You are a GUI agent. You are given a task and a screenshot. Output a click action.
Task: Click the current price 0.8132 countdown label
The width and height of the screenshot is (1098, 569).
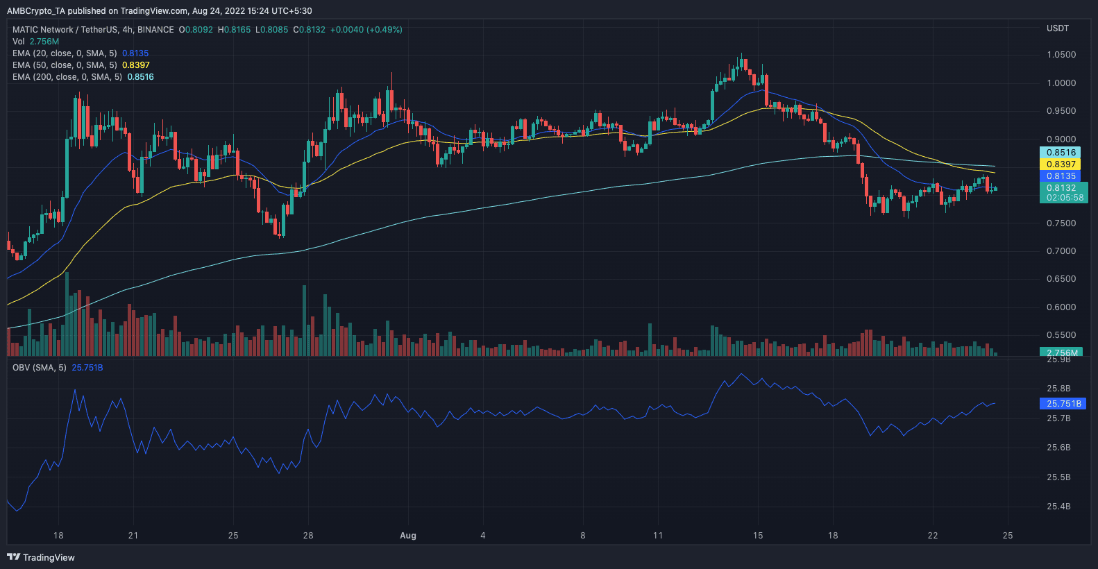(1063, 193)
